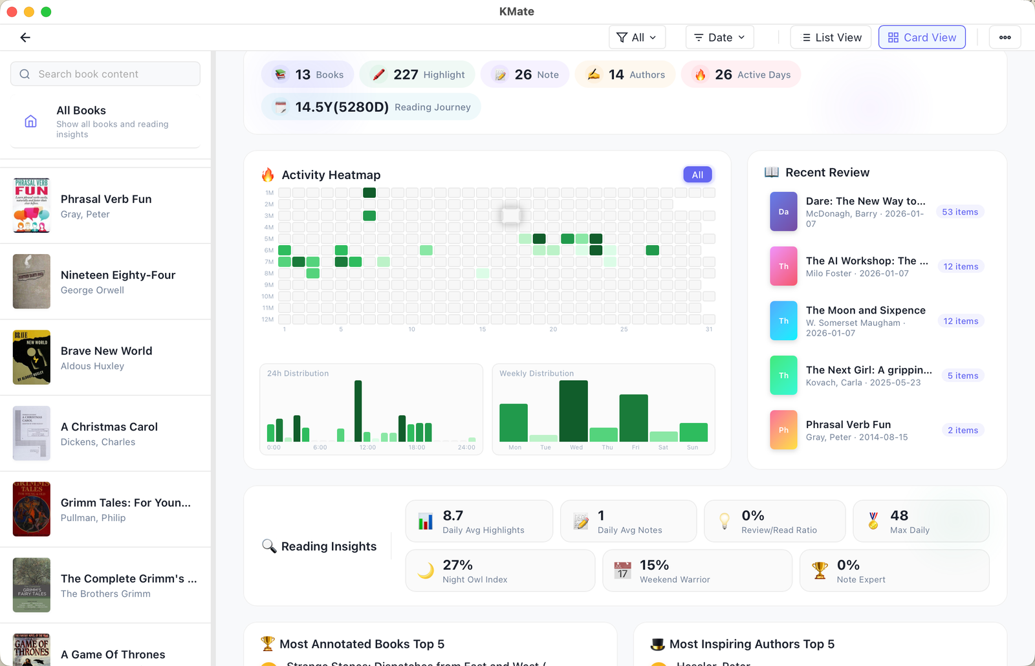Image resolution: width=1035 pixels, height=666 pixels.
Task: Click the moon icon for Night Owl Index
Action: [x=426, y=570]
